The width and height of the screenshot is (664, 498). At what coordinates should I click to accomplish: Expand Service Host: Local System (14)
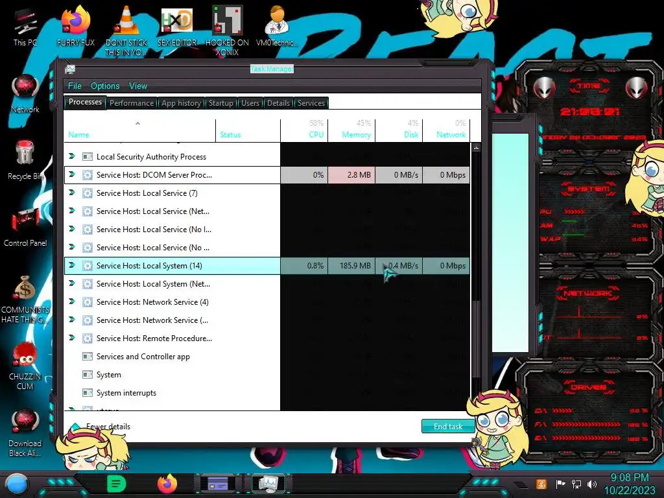pyautogui.click(x=71, y=265)
